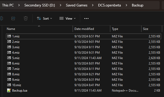This screenshot has height=97, width=164.
Task: Open the View dropdown menu
Action: click(67, 19)
